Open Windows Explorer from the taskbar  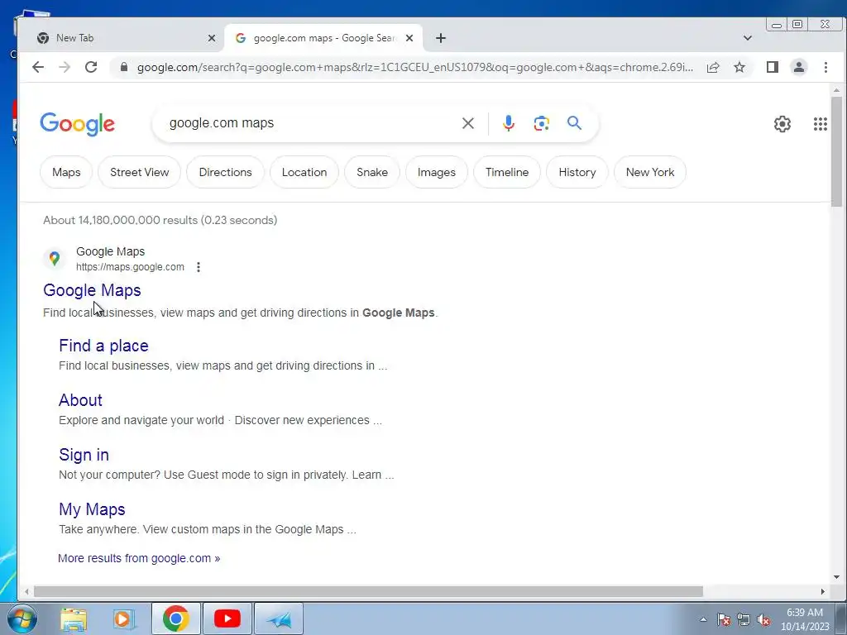(x=74, y=618)
